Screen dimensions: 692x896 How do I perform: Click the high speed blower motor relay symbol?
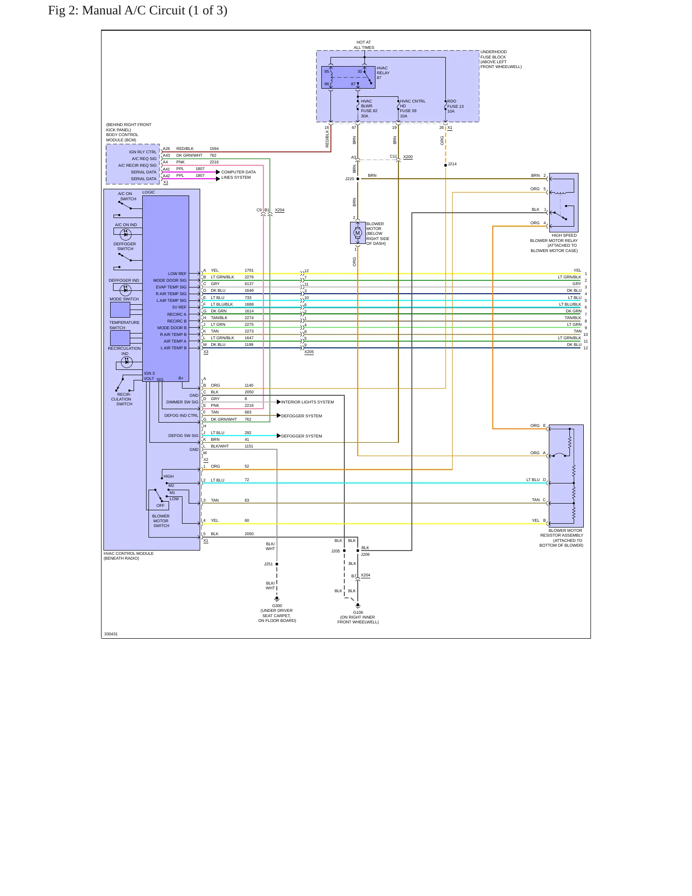pos(564,203)
